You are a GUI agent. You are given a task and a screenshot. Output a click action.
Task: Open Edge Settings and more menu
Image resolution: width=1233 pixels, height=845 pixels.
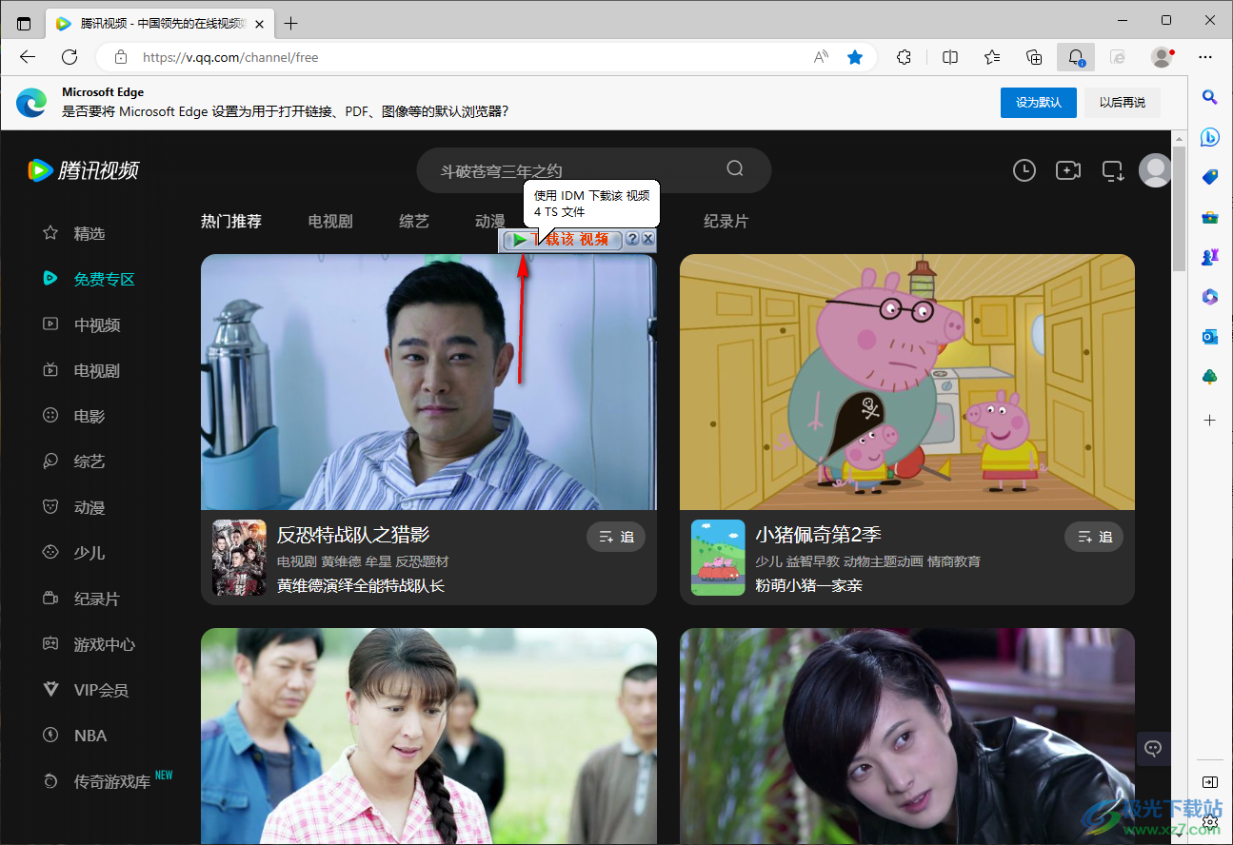pyautogui.click(x=1206, y=57)
